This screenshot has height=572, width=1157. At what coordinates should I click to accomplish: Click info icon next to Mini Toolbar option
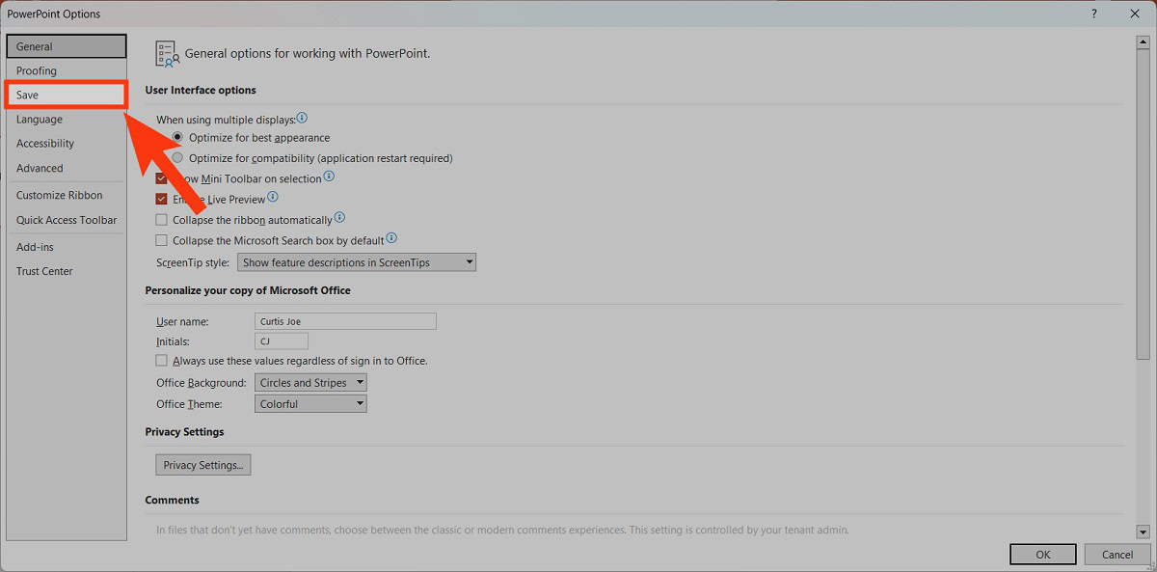click(x=329, y=177)
